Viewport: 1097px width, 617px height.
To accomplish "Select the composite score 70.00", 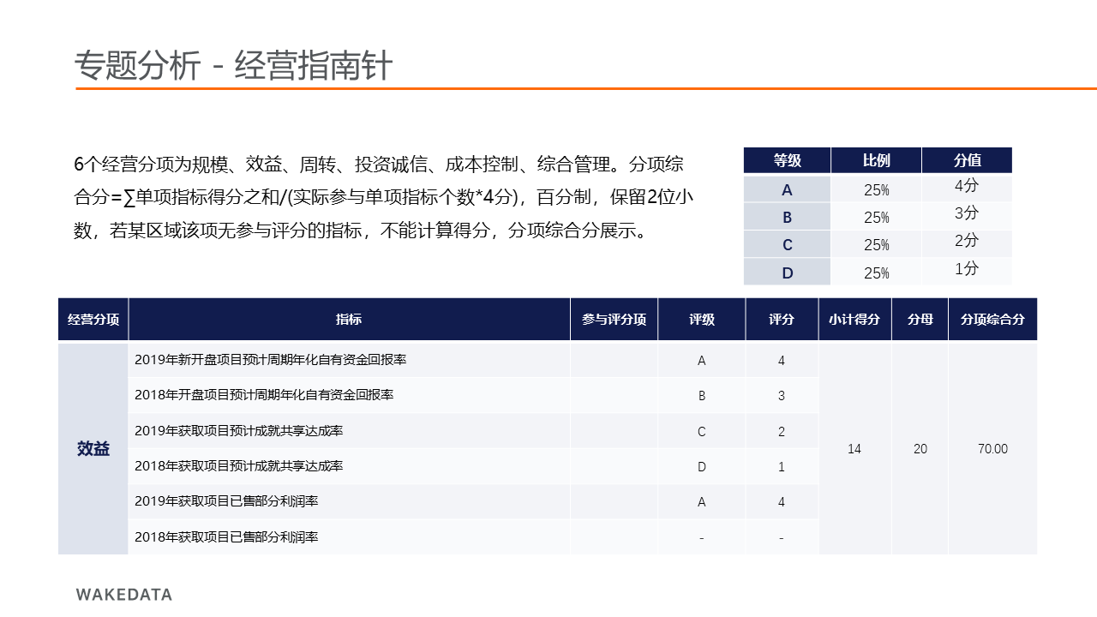I will (992, 449).
